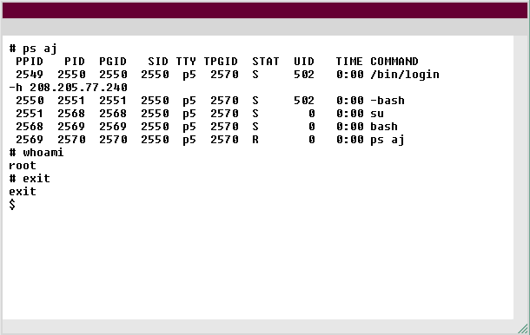Click the "root" output line
Screen dimensions: 530x335
click(x=23, y=166)
